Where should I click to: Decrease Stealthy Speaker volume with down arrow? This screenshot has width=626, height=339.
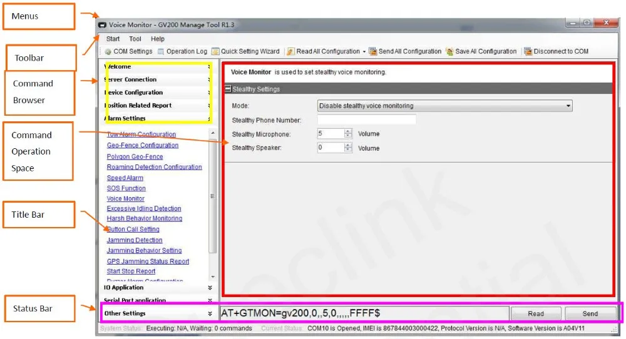pyautogui.click(x=348, y=150)
